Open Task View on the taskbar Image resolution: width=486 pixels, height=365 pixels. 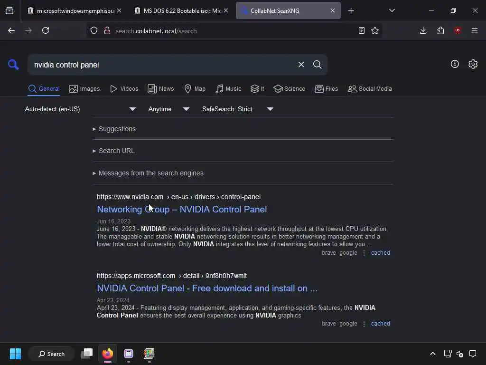click(87, 354)
